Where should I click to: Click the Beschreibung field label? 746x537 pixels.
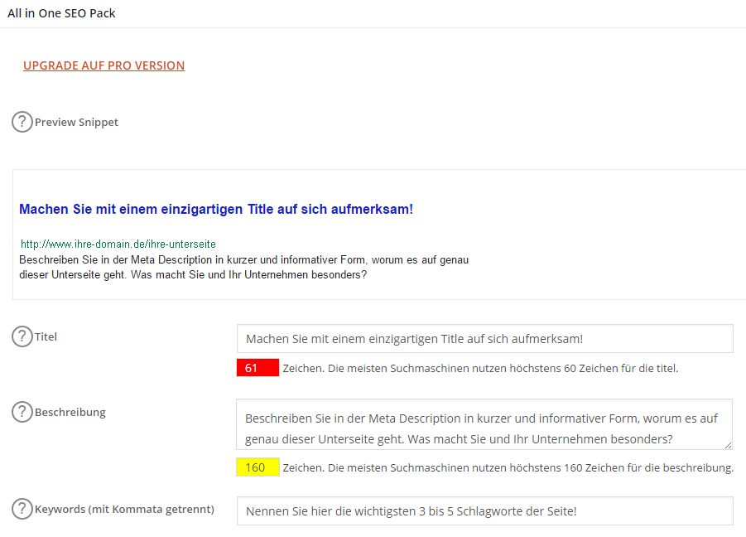70,412
